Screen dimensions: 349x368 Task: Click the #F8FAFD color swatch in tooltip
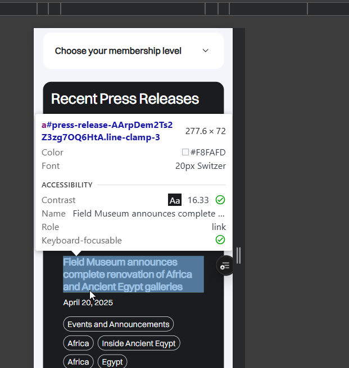(185, 152)
